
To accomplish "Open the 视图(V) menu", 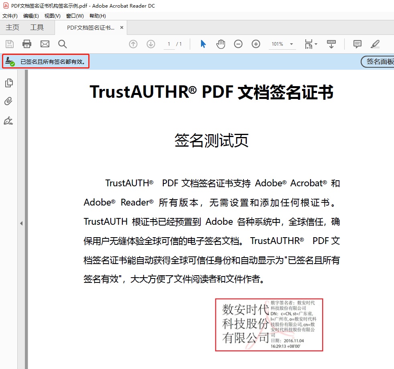I will coord(52,16).
